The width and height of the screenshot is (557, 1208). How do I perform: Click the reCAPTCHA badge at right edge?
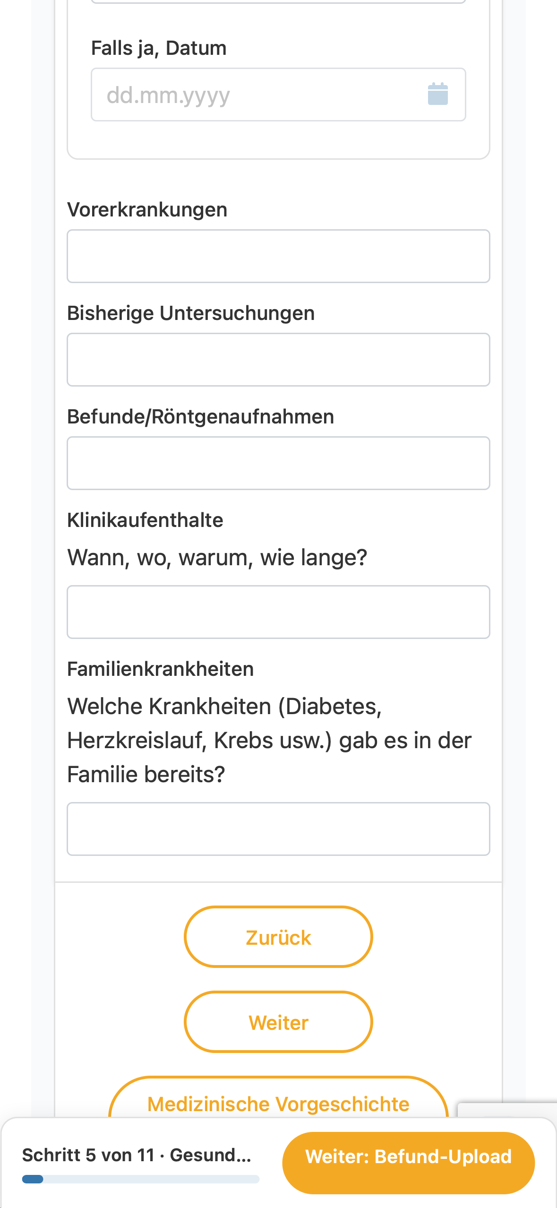click(507, 1110)
